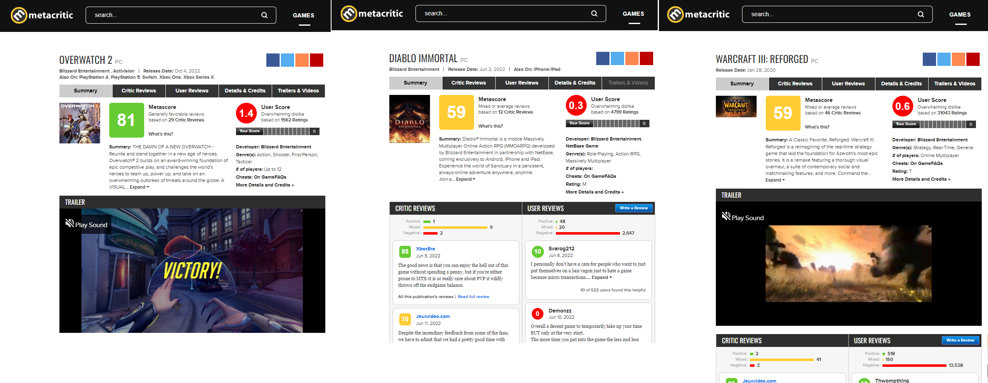Follow Overwatch 2's More Details and Credits link

(265, 185)
